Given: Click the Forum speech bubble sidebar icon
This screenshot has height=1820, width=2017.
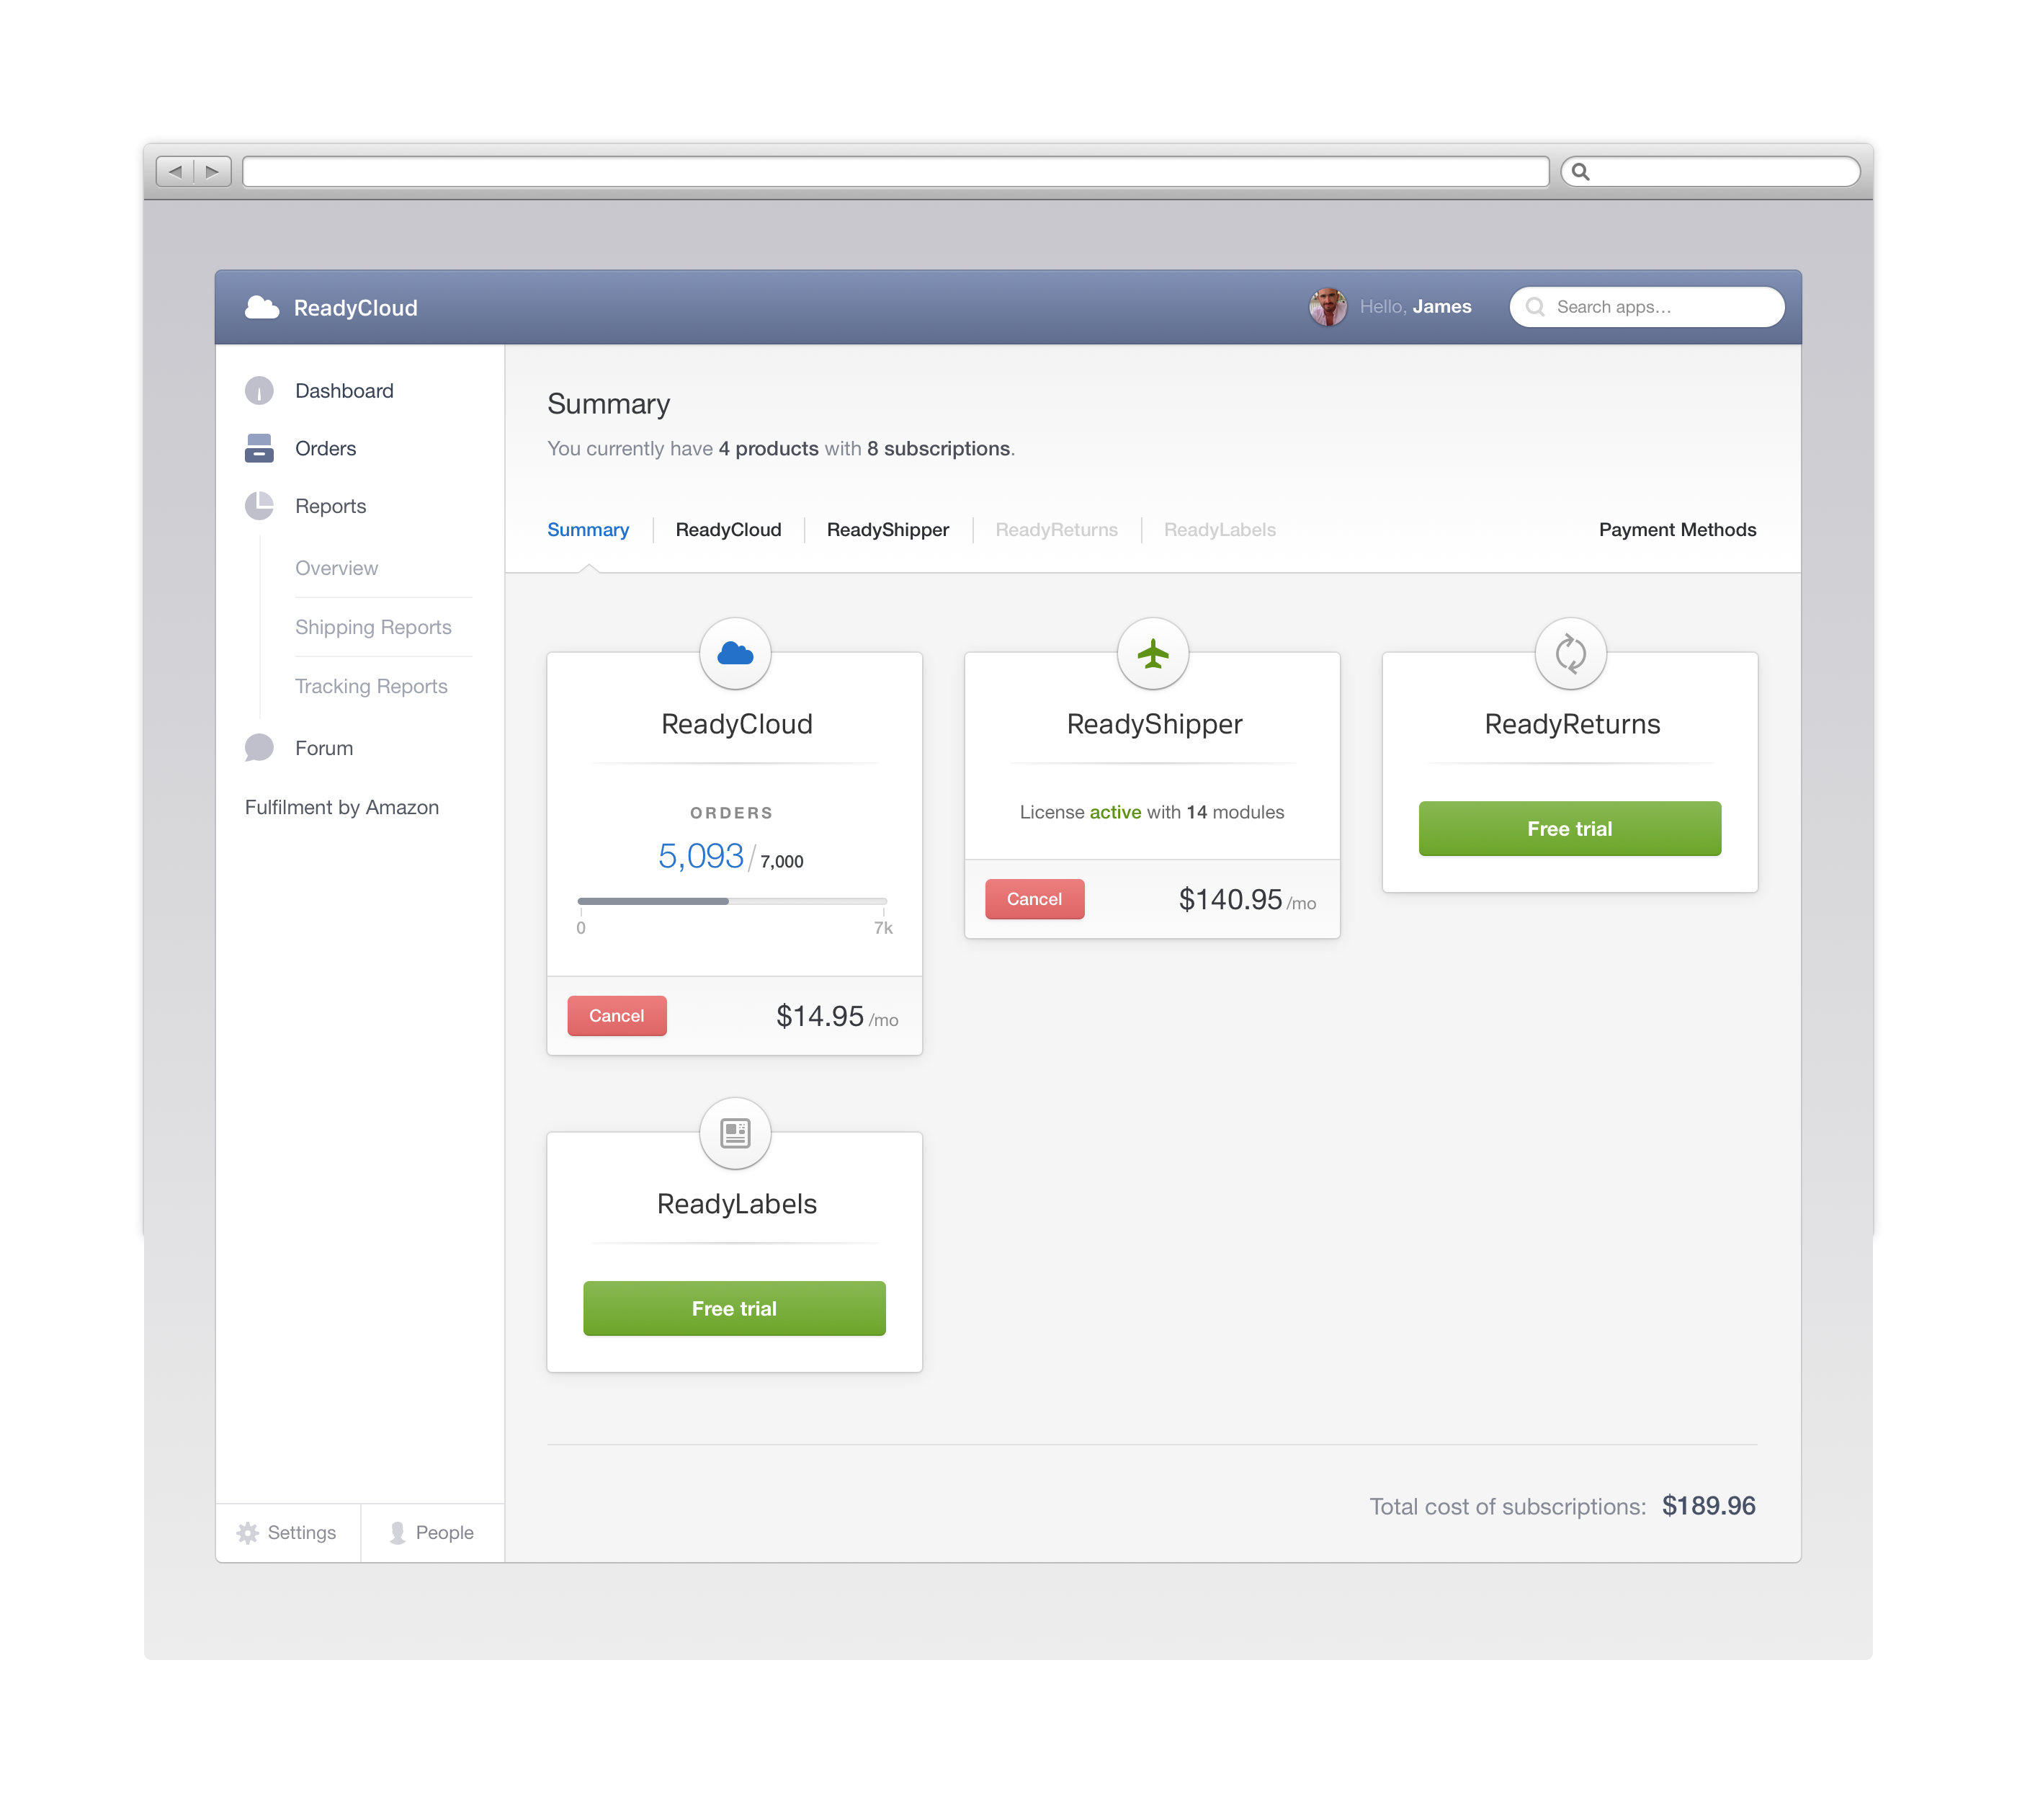Looking at the screenshot, I should (x=259, y=746).
